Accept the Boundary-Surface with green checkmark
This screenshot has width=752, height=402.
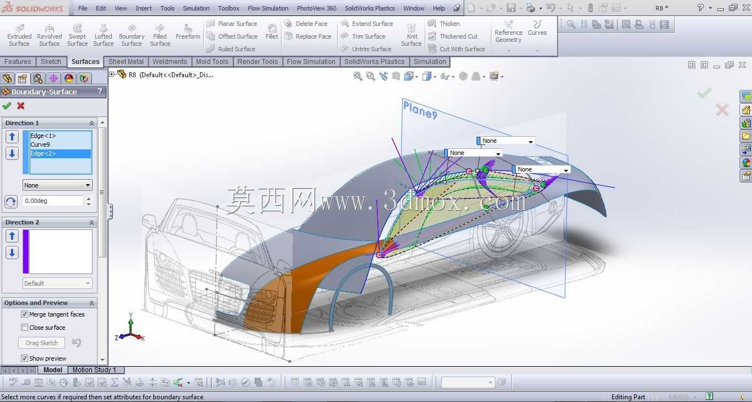tap(7, 106)
